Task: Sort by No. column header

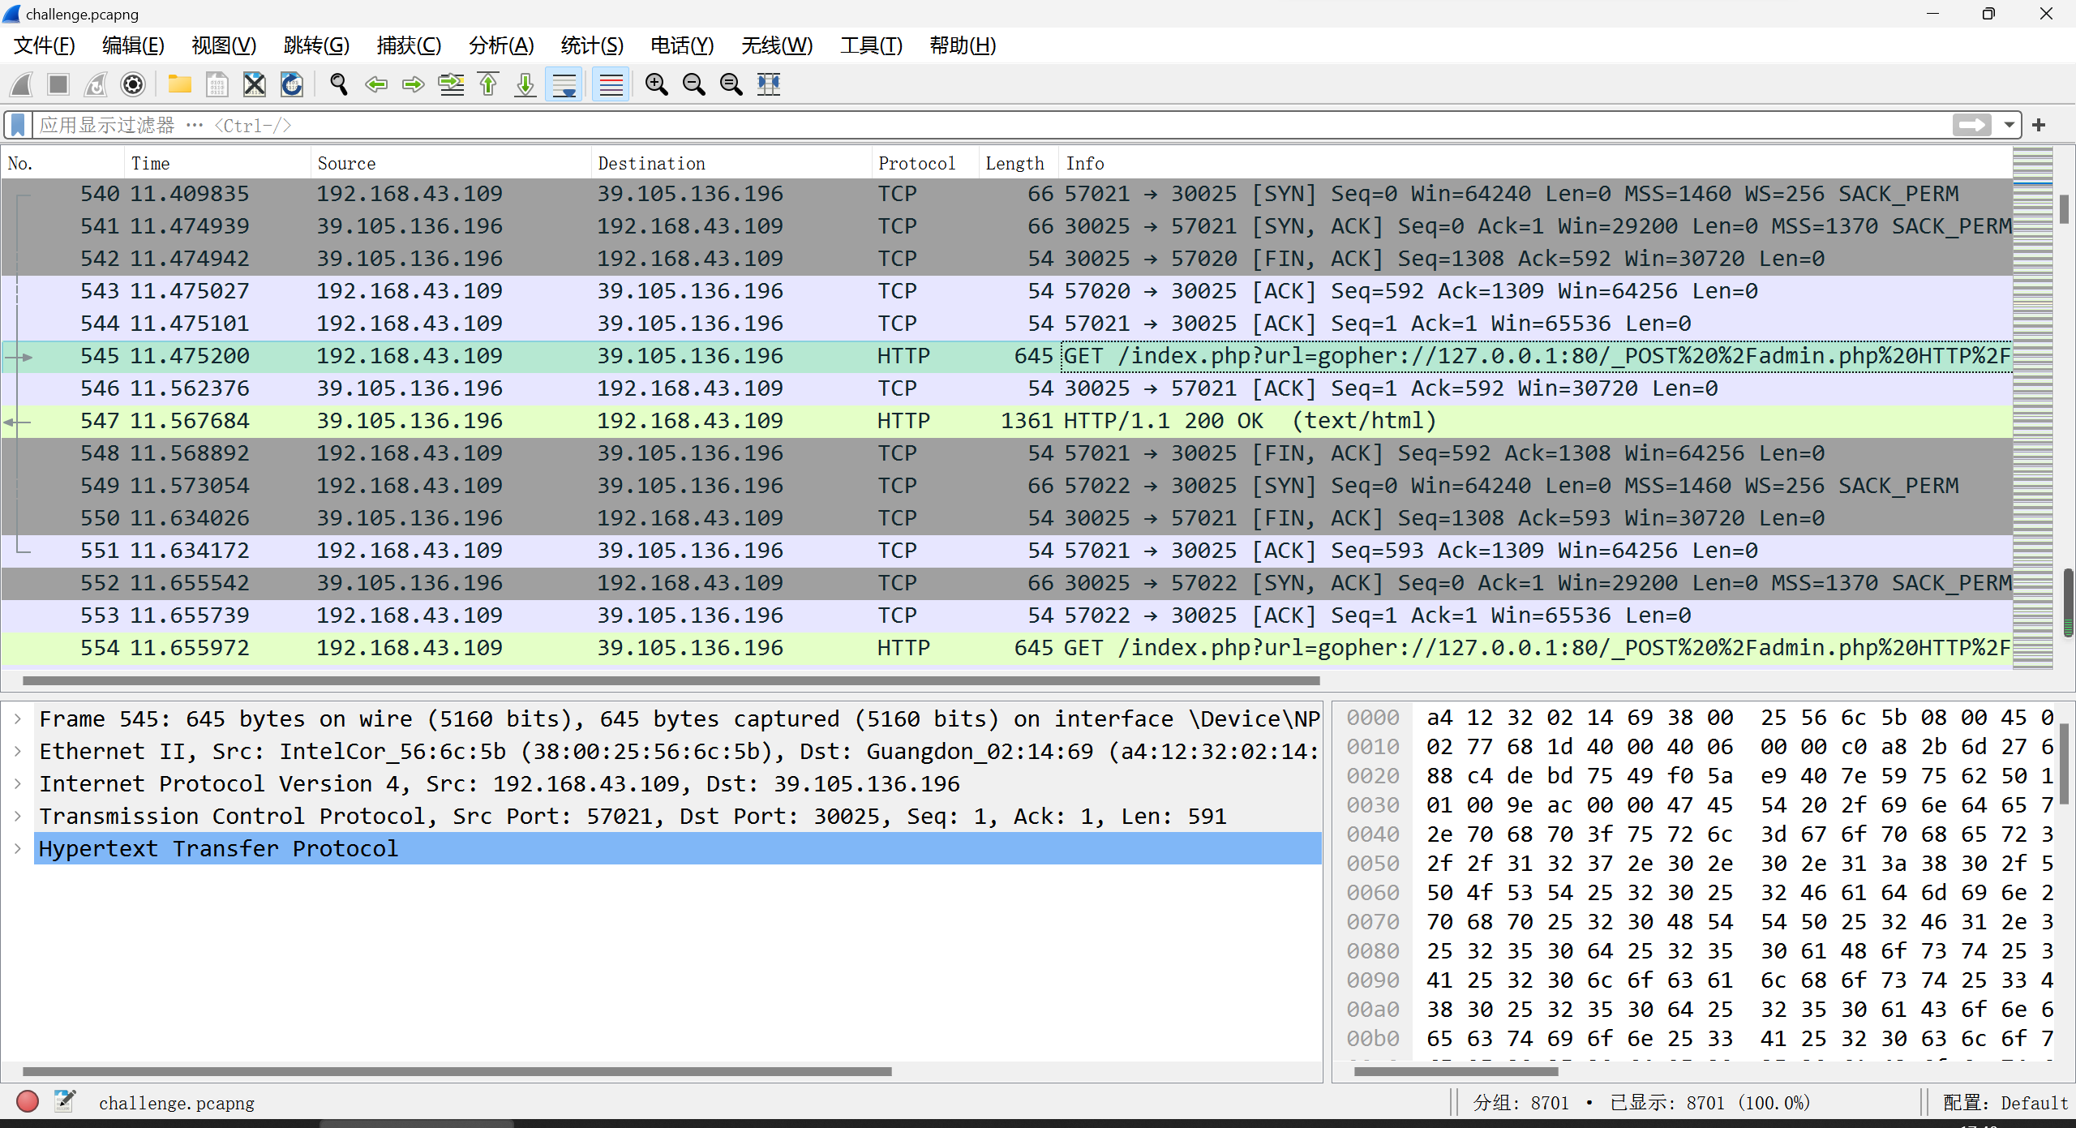Action: pos(63,163)
